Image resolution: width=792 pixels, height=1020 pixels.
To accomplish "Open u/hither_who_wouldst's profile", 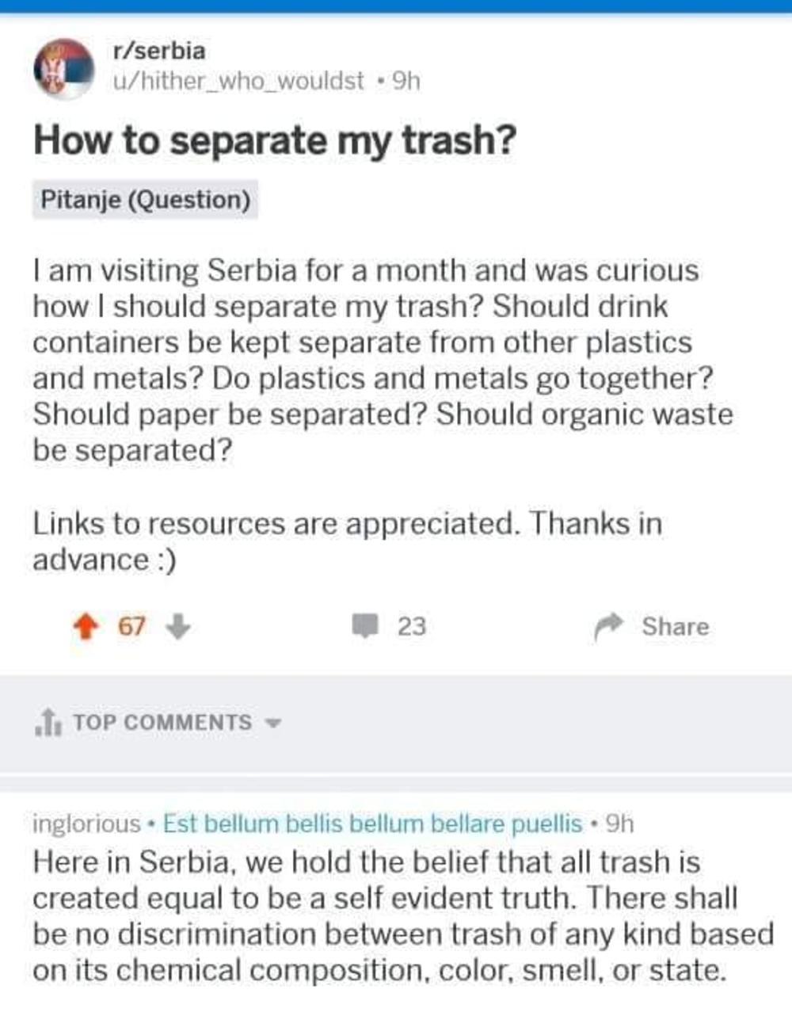I will pyautogui.click(x=239, y=81).
